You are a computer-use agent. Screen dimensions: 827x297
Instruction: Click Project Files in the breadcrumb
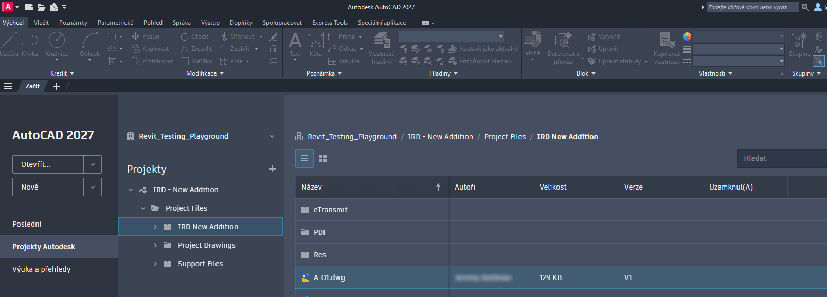coord(505,137)
